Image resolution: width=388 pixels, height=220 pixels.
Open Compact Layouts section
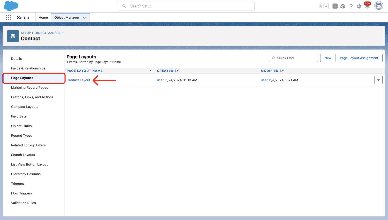pos(25,107)
